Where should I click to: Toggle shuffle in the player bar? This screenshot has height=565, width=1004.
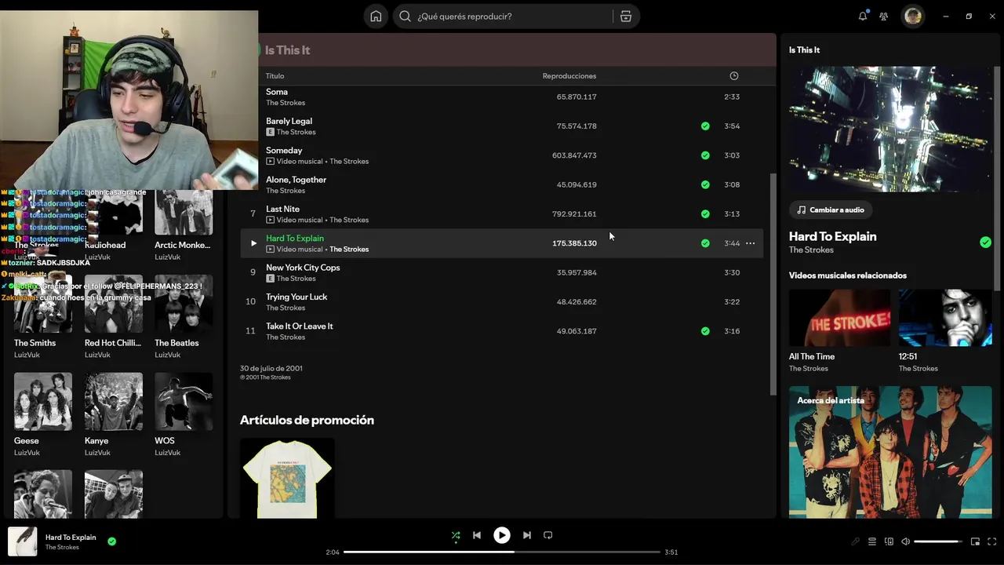(456, 536)
